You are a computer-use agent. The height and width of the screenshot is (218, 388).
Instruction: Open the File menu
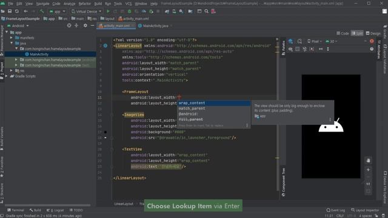pos(10,4)
